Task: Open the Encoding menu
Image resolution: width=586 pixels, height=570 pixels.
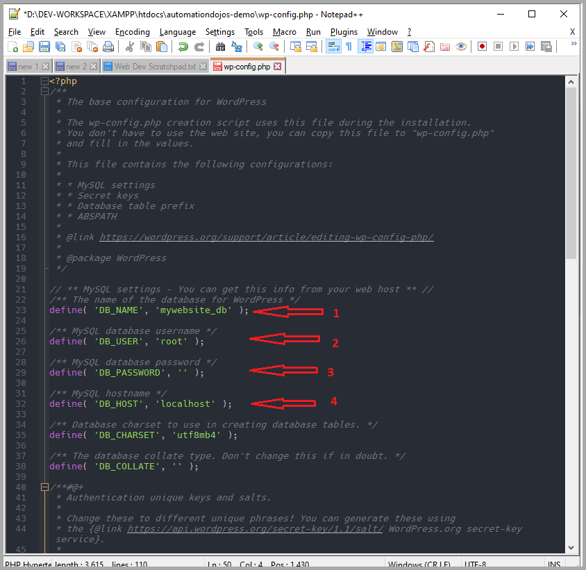Action: (132, 32)
